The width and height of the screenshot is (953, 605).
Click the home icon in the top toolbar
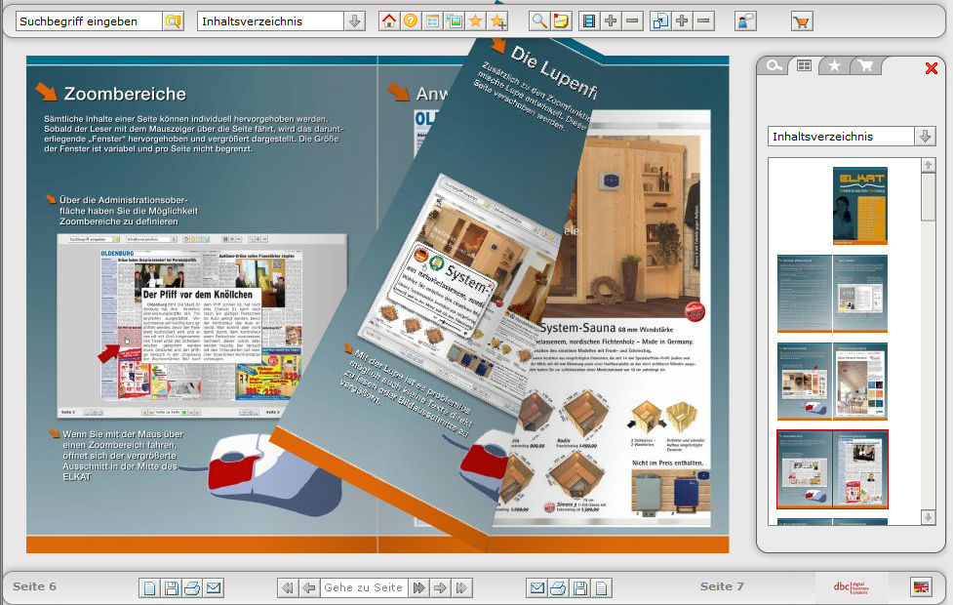point(389,20)
